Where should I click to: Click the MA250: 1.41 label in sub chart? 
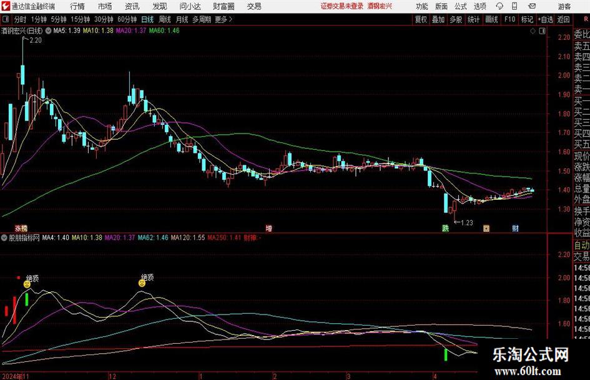(224, 238)
